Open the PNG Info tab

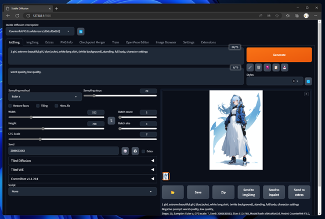coord(66,42)
